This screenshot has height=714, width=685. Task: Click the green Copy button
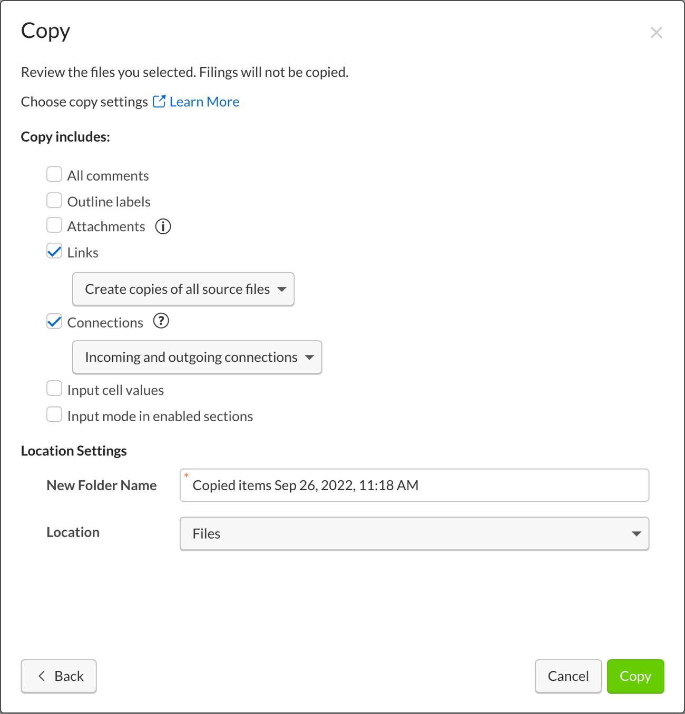[x=635, y=676]
